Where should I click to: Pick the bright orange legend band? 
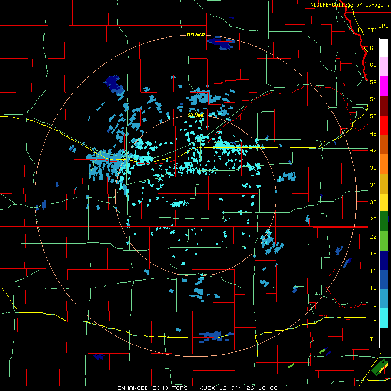point(384,164)
